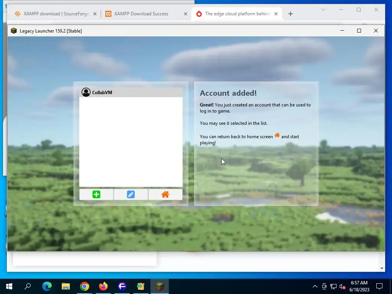Click the inline orange home icon in message
Image resolution: width=392 pixels, height=294 pixels.
coord(277,135)
